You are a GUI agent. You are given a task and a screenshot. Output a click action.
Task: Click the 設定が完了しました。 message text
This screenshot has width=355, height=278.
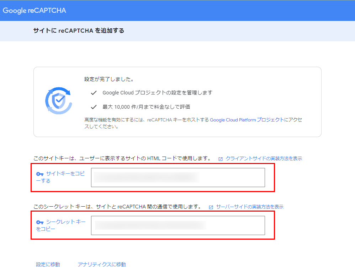(109, 79)
